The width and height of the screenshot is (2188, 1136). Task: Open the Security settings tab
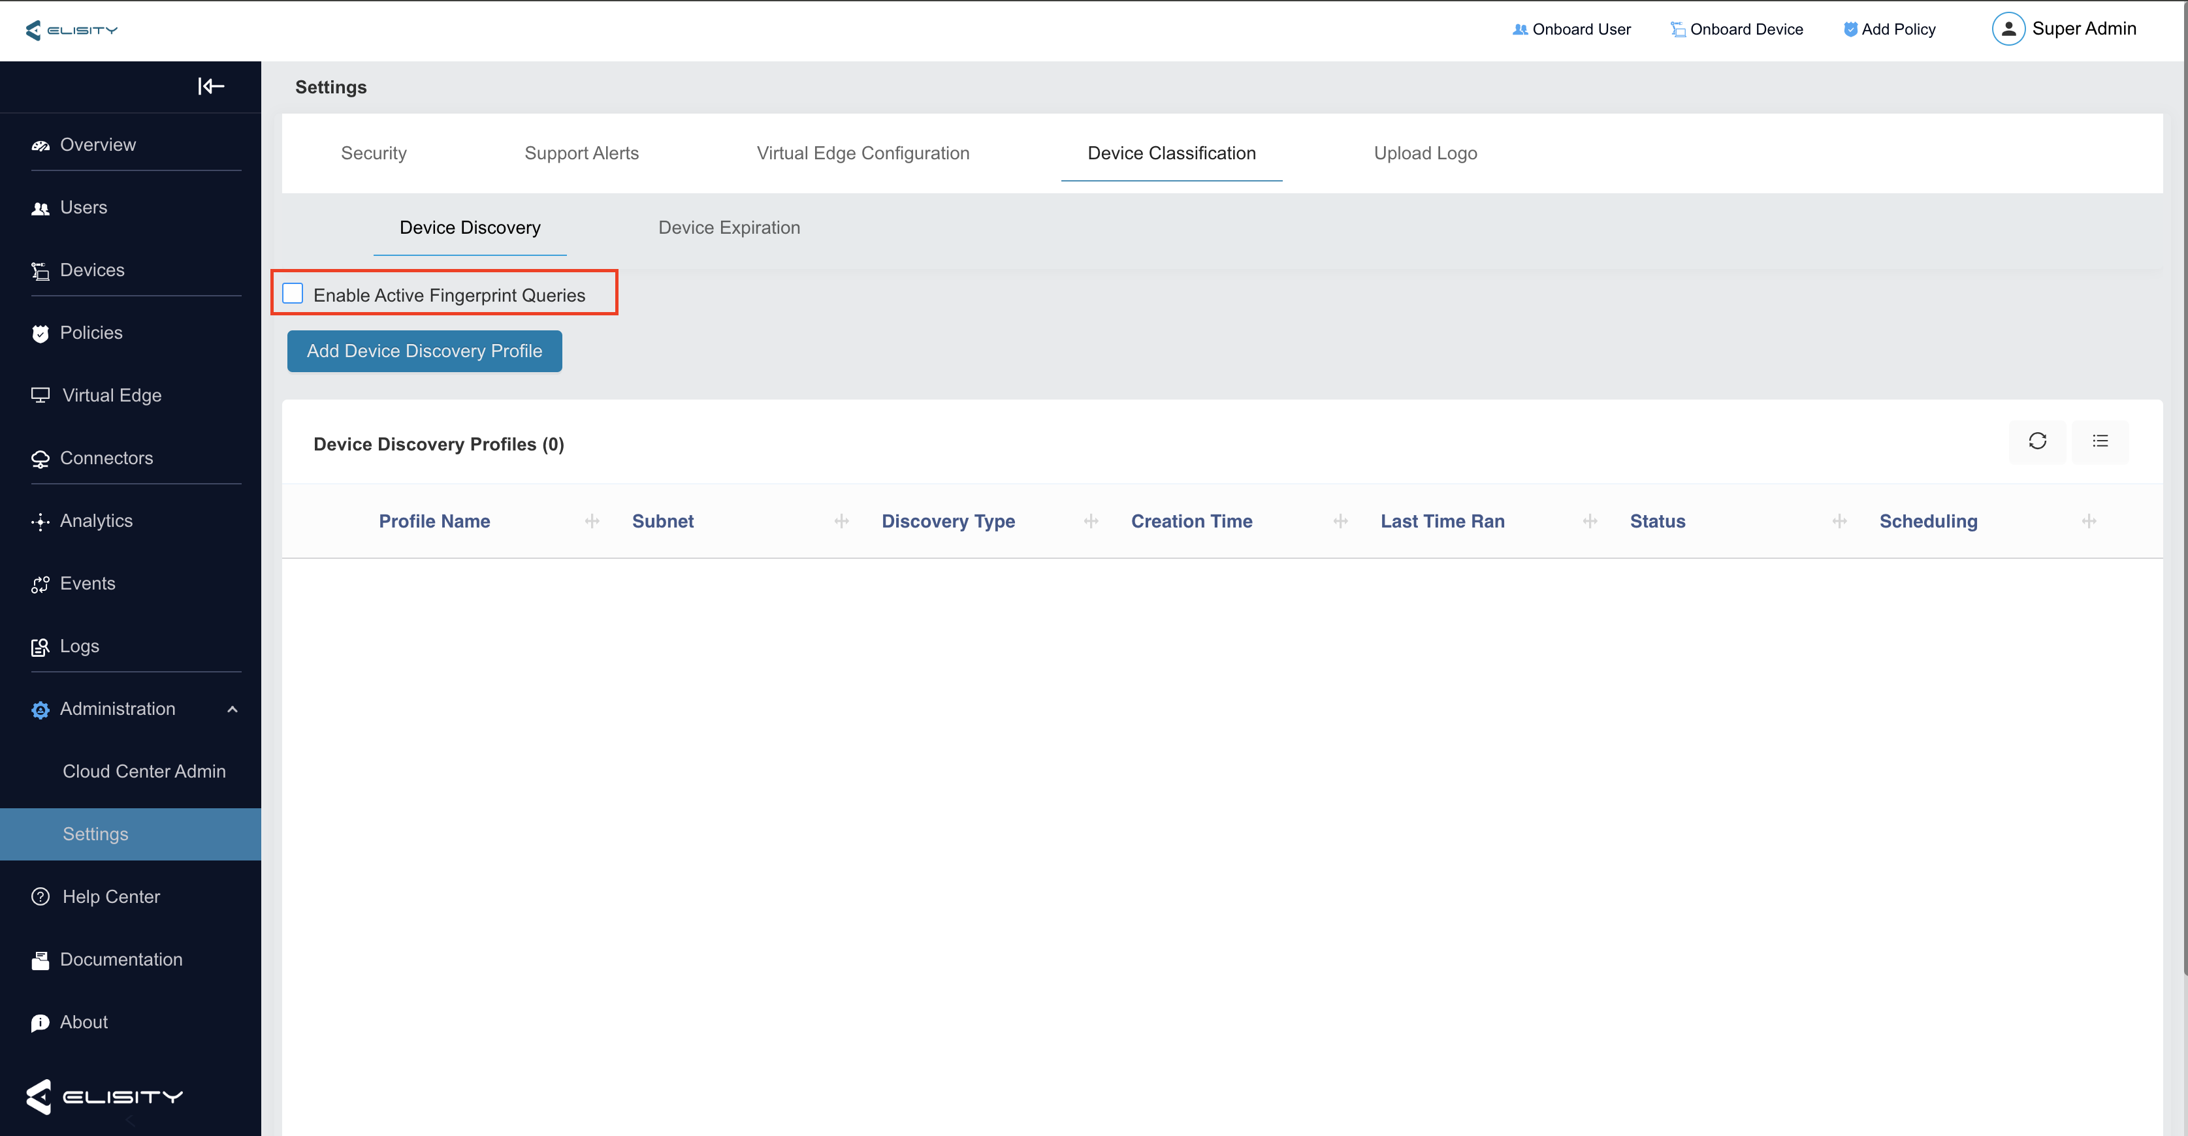coord(374,153)
